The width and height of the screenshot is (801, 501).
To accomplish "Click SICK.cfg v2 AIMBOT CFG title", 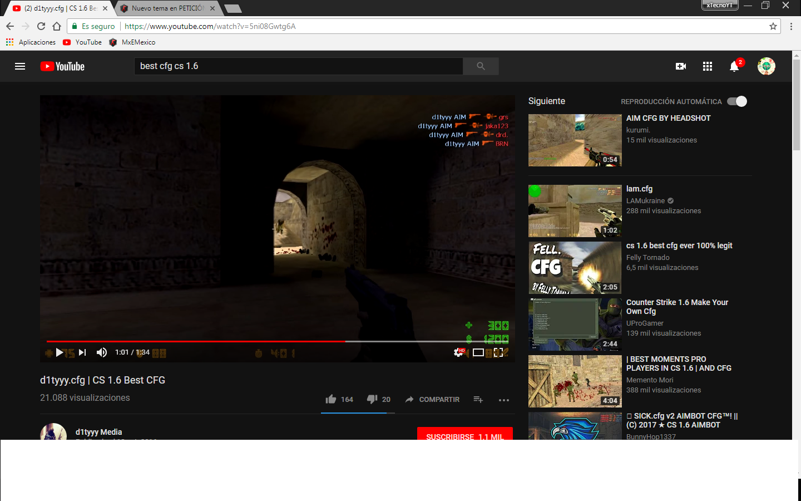I will click(682, 420).
